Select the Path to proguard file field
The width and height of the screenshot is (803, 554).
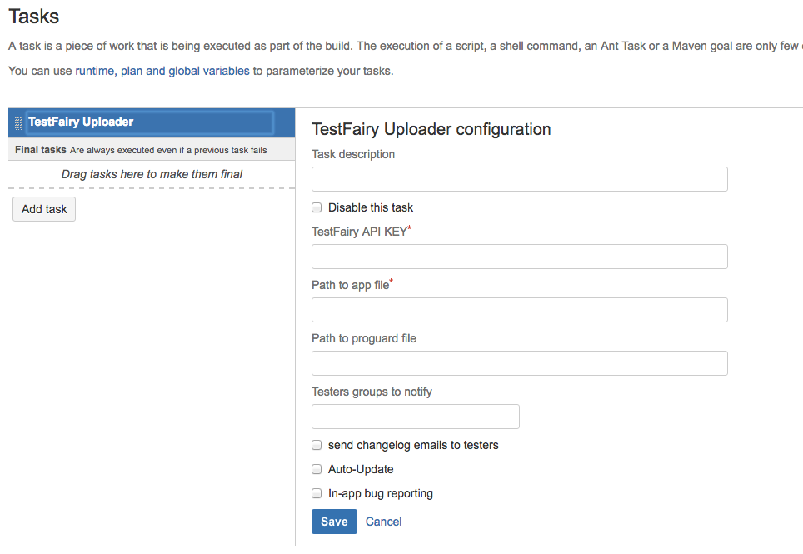pos(519,362)
